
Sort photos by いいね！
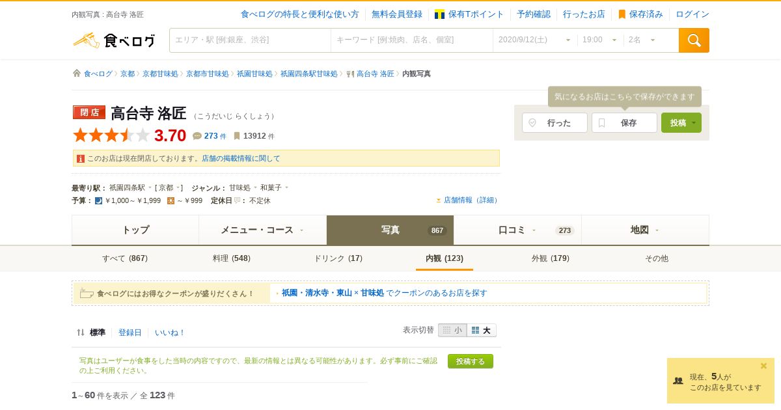click(170, 333)
